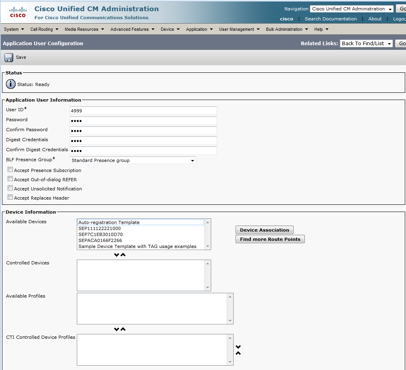This screenshot has width=406, height=370.
Task: Click down arrow below Available Profiles list
Action: click(x=116, y=329)
